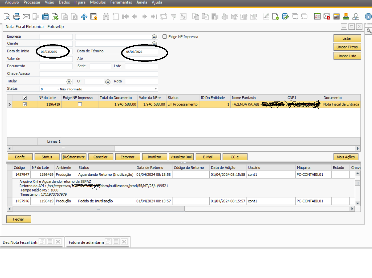Click the funnel Filter table icon
Screen dimensions: 372x278
(174, 17)
